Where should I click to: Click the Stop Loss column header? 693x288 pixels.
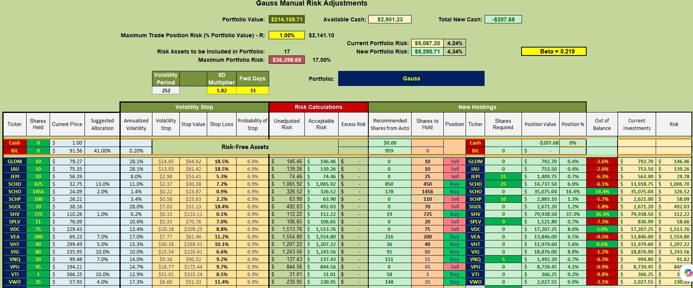tap(221, 124)
